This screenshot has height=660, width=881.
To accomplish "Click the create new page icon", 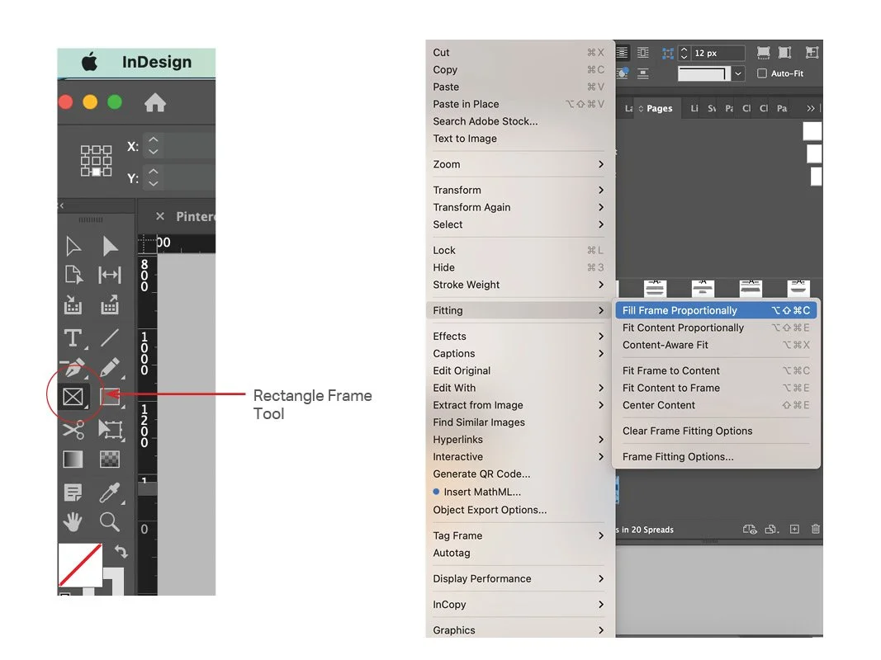I will (794, 529).
